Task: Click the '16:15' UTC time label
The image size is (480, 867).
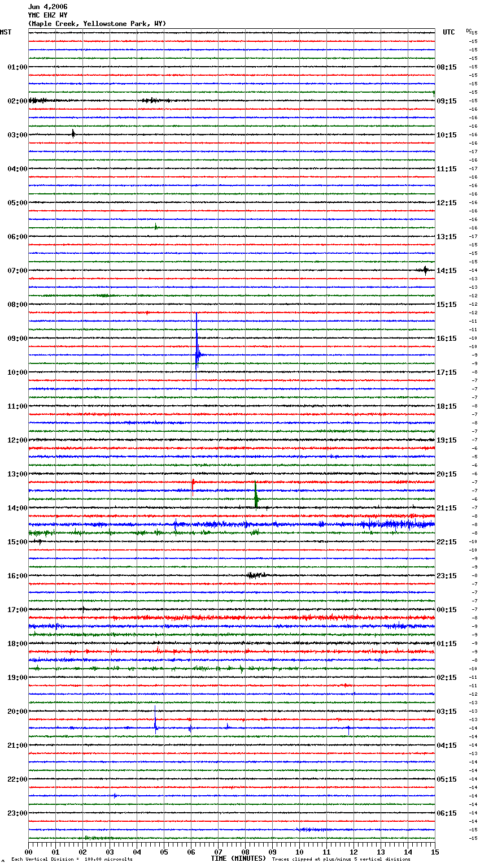Action: click(447, 339)
